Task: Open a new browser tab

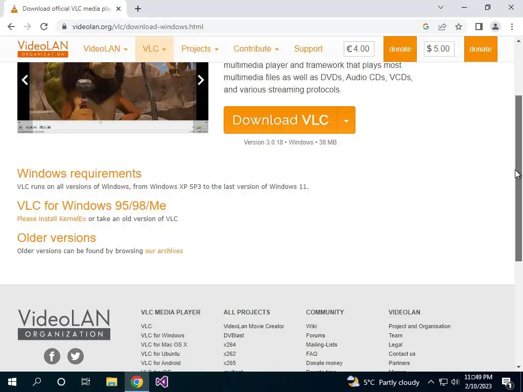Action: point(138,9)
